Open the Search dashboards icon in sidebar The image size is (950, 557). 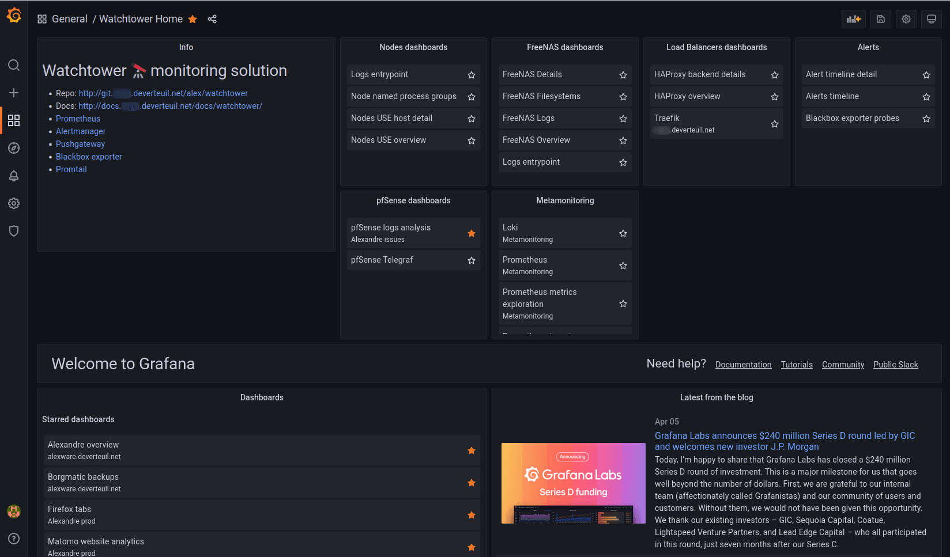click(x=14, y=65)
